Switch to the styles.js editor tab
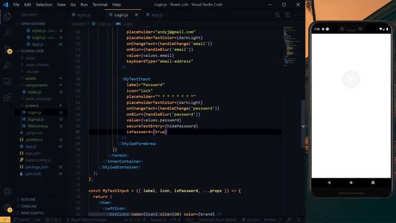 click(x=84, y=15)
